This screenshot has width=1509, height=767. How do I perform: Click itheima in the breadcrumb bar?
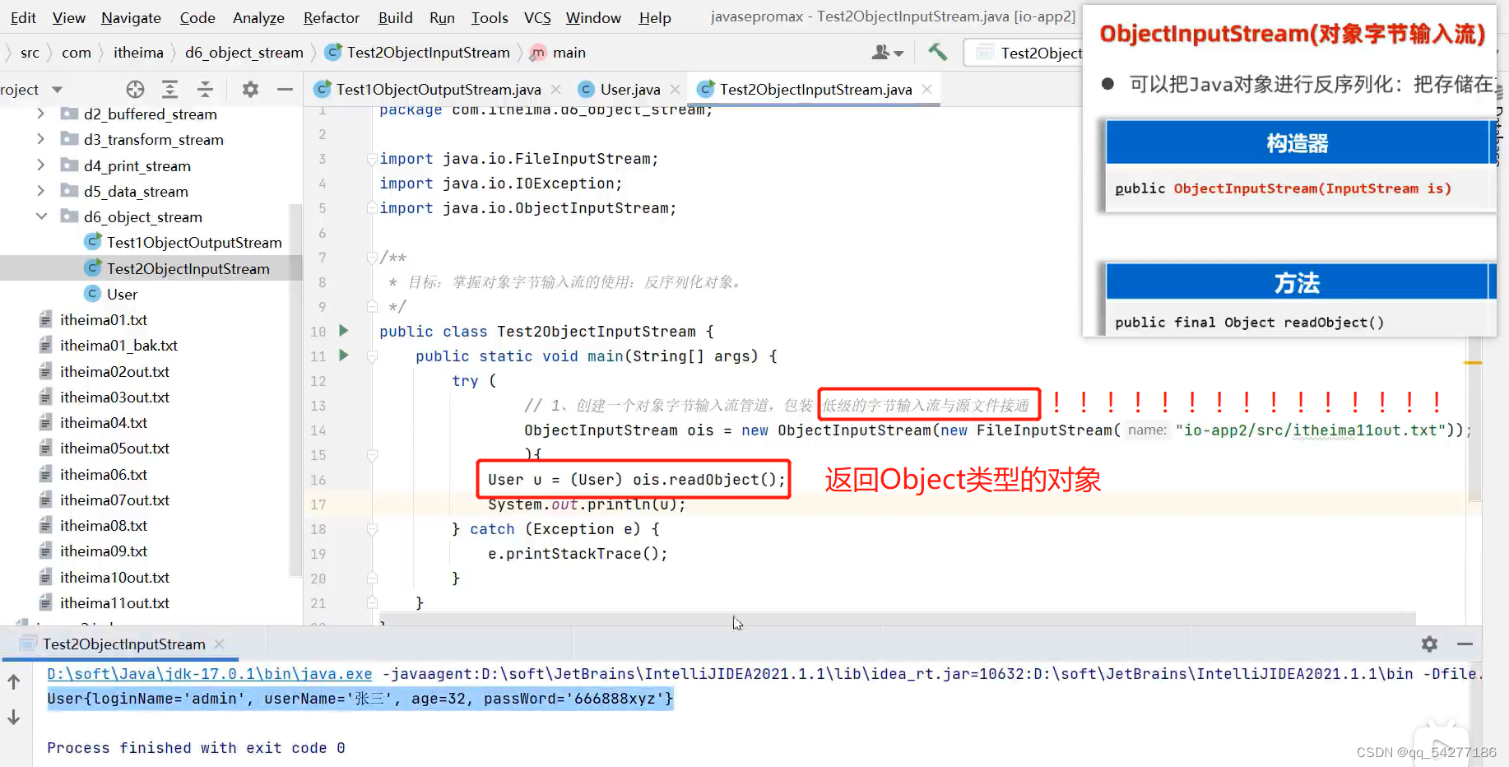pos(138,53)
